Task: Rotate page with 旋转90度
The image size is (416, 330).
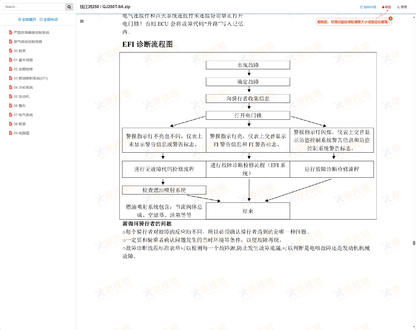Action: point(368,7)
